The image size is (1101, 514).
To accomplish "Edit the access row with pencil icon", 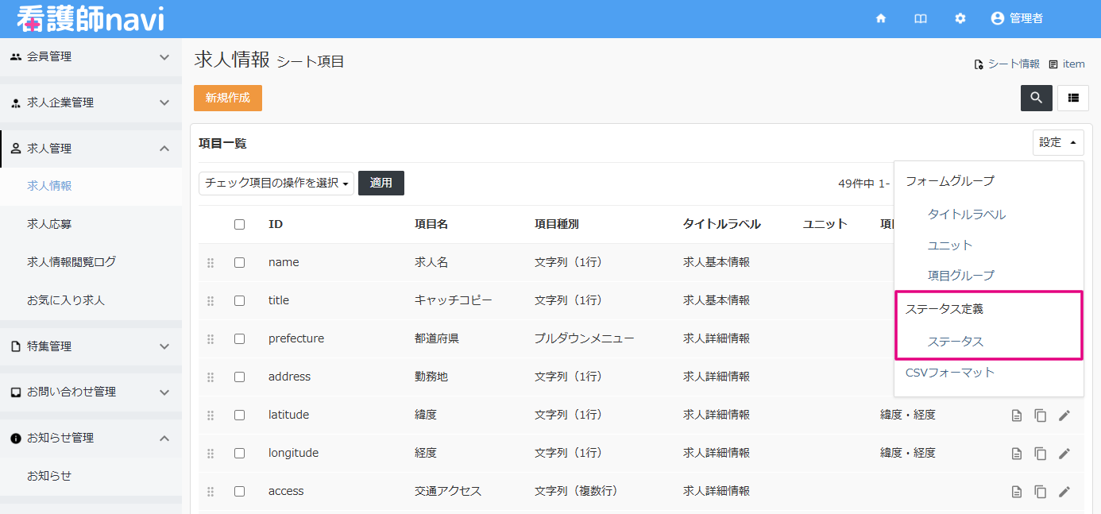I will pyautogui.click(x=1064, y=491).
